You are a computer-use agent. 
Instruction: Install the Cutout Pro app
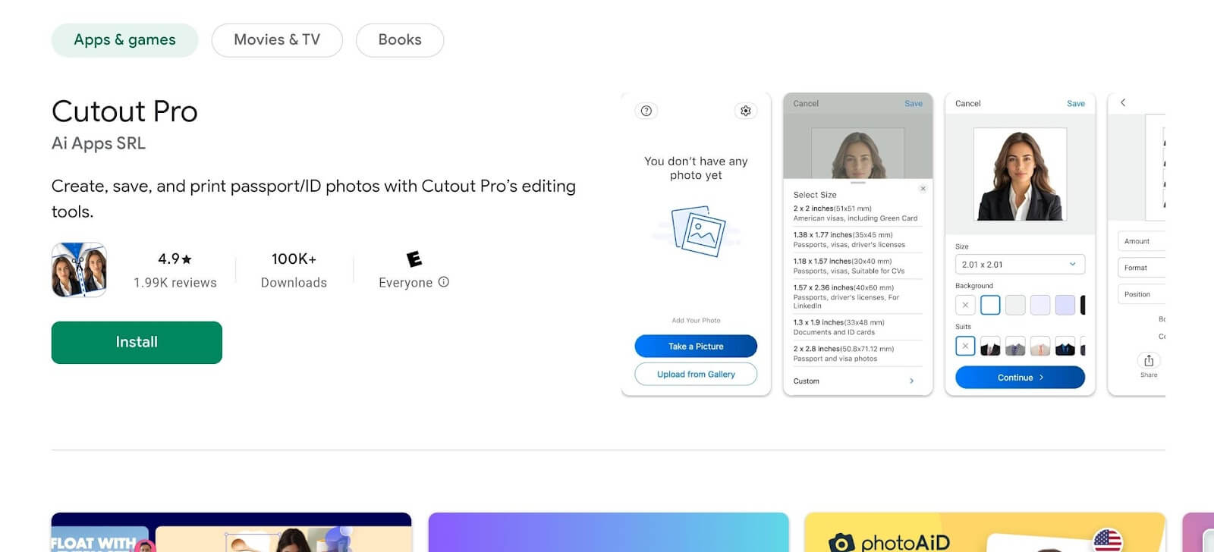(x=137, y=343)
